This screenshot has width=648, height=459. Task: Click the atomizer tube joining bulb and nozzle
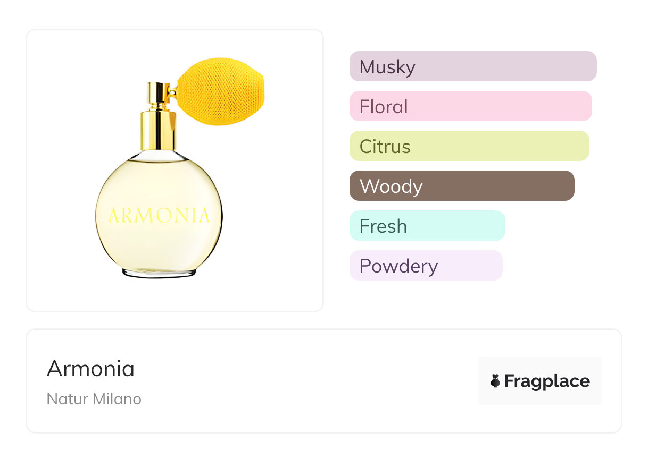coord(172,93)
